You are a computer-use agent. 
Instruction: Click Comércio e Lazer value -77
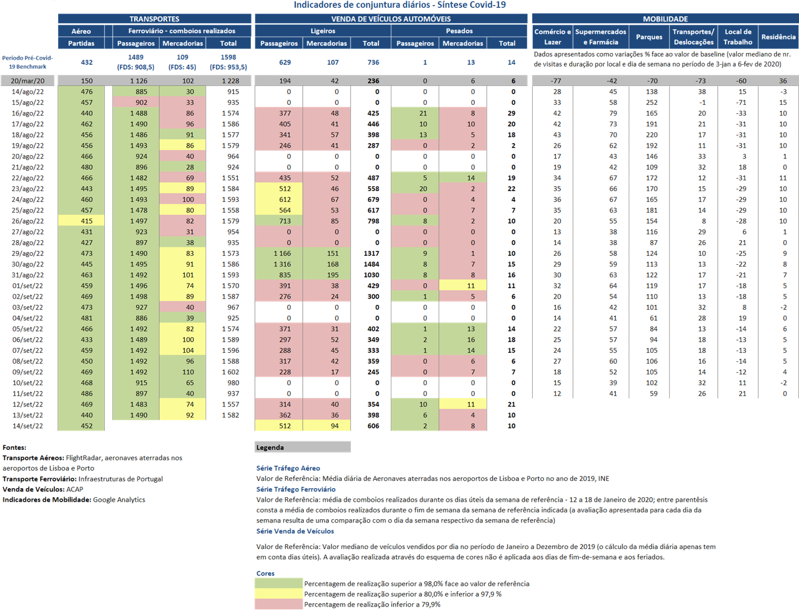point(557,81)
